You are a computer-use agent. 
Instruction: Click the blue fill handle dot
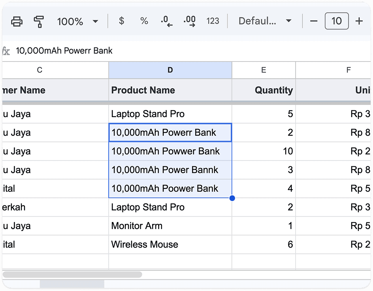[x=232, y=198]
